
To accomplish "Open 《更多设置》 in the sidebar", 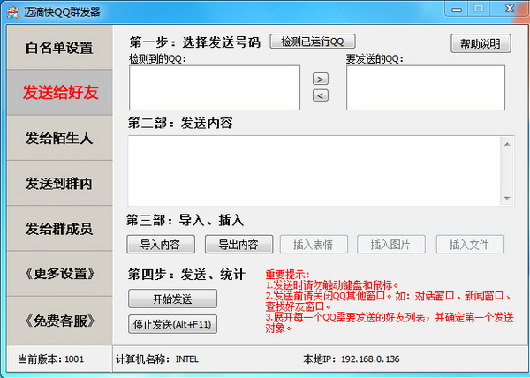I will 59,274.
